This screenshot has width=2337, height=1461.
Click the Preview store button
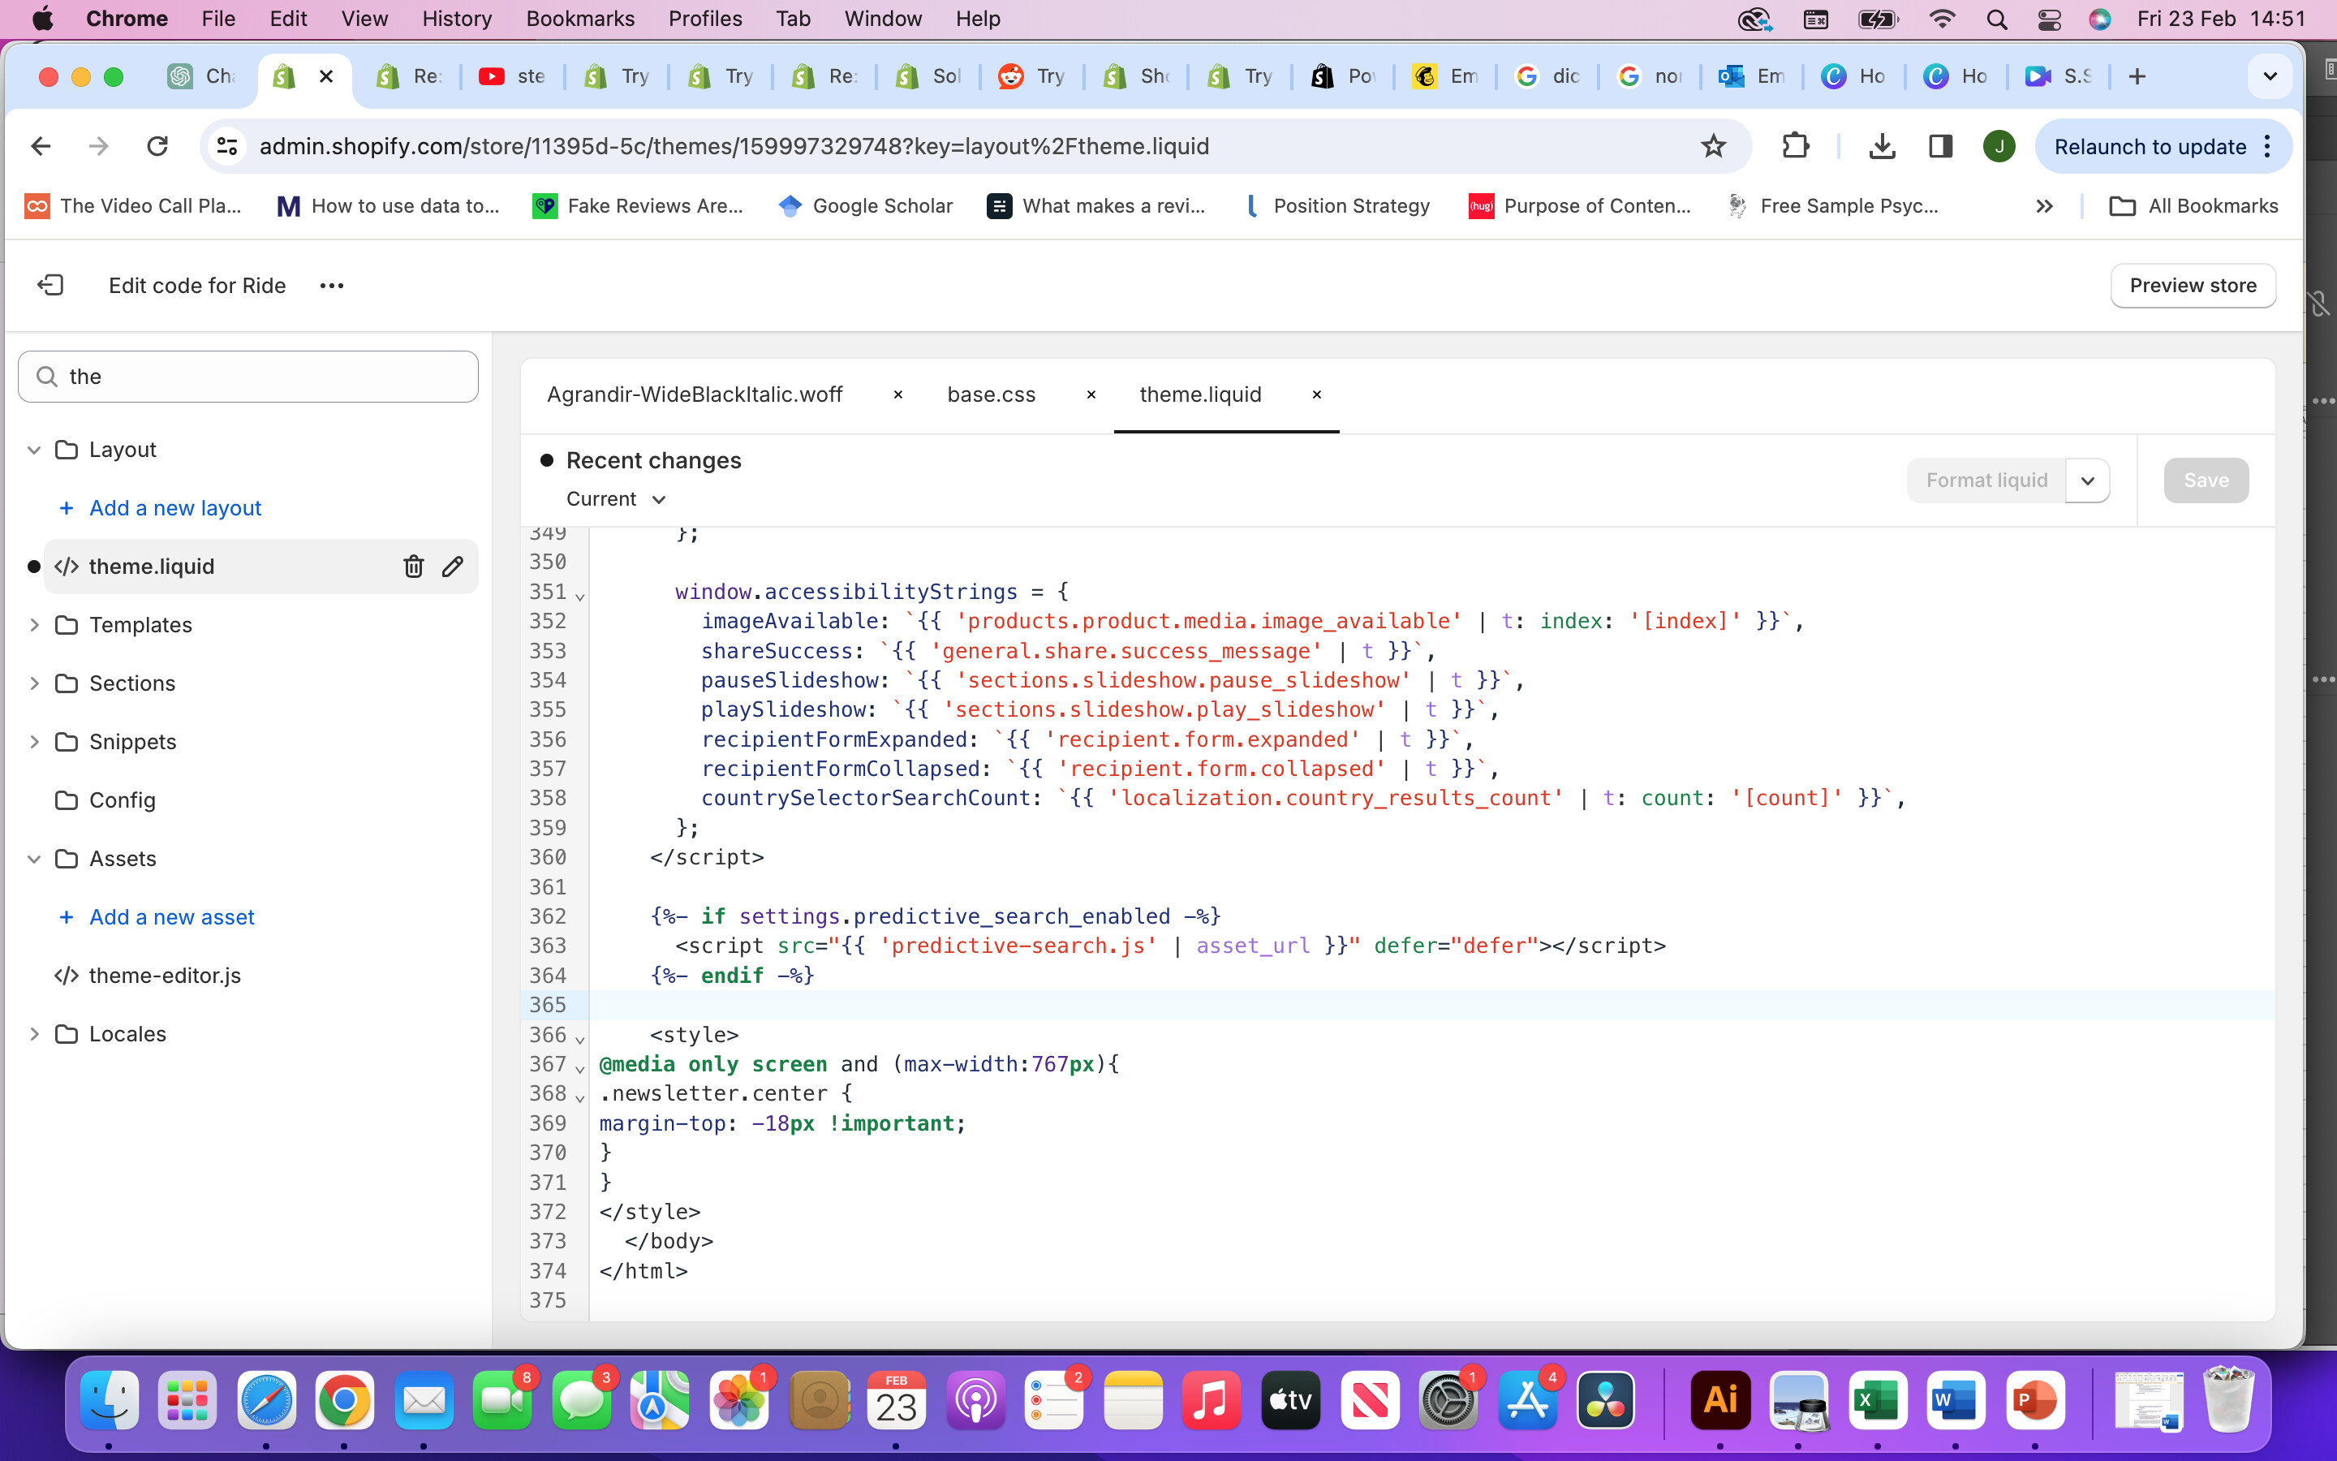pyautogui.click(x=2192, y=285)
